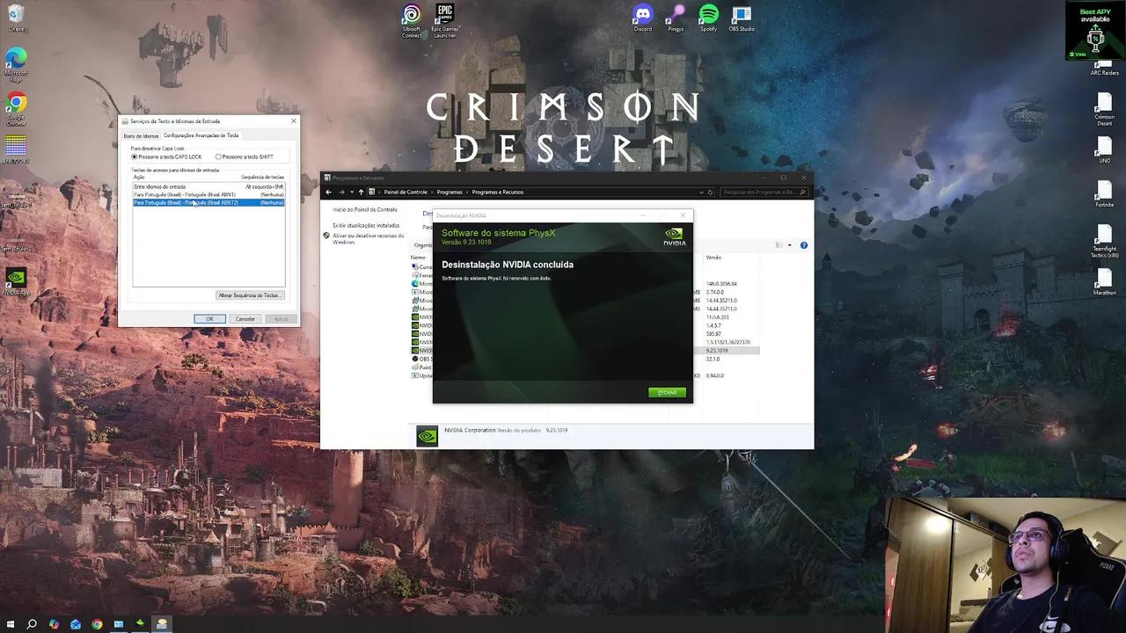
Task: Select the ARC Raiders desktop shortcut
Action: [1105, 68]
